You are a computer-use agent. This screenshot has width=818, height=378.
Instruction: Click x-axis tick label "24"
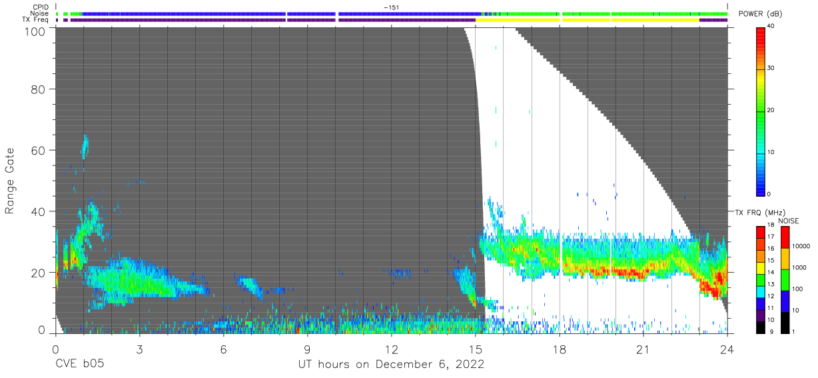727,349
